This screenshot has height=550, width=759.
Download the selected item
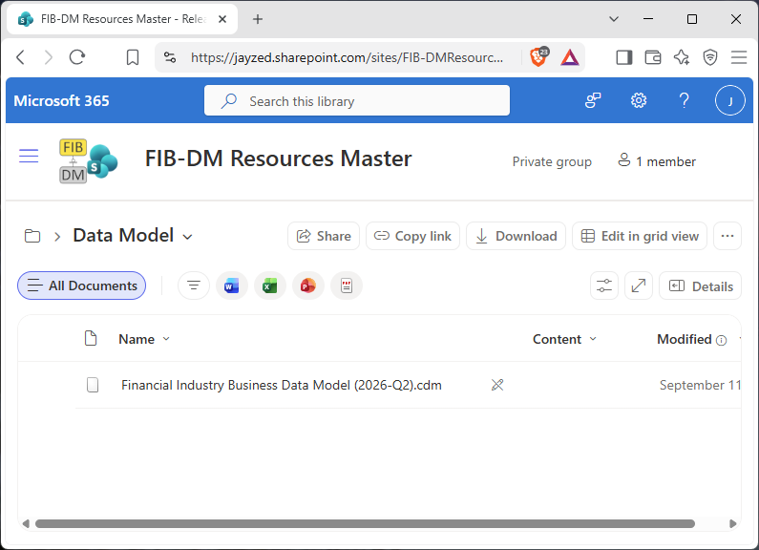tap(516, 236)
